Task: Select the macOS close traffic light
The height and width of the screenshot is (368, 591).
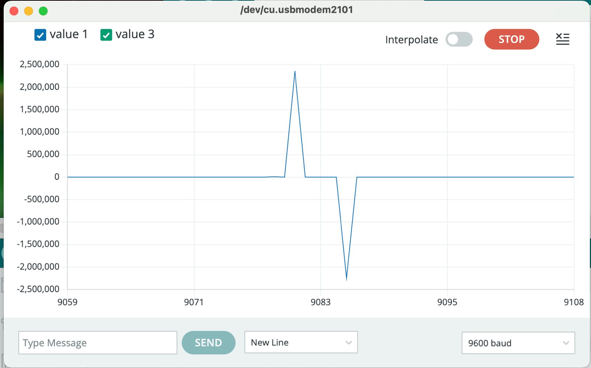Action: pos(14,11)
